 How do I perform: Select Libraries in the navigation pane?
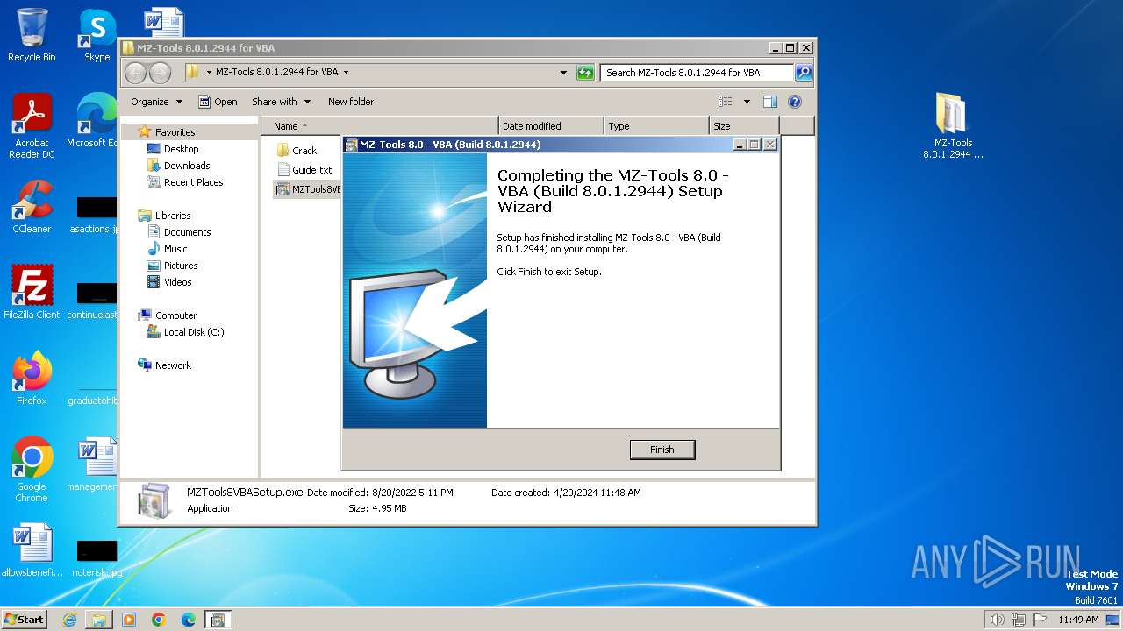tap(173, 216)
